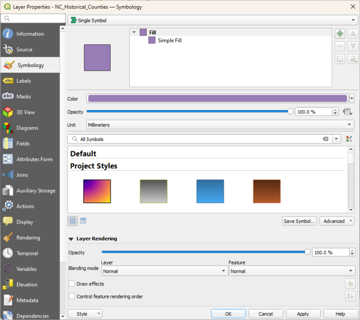Click the customize draw effects star icon
Image resolution: width=360 pixels, height=320 pixels.
350,283
